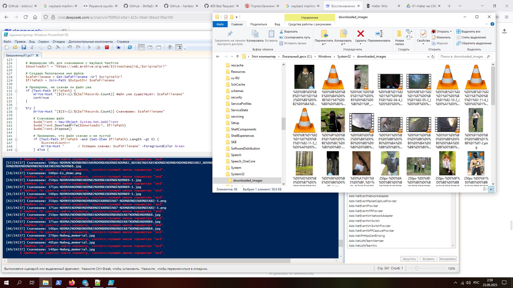Click the Open script folder icon in ISE

click(15, 47)
